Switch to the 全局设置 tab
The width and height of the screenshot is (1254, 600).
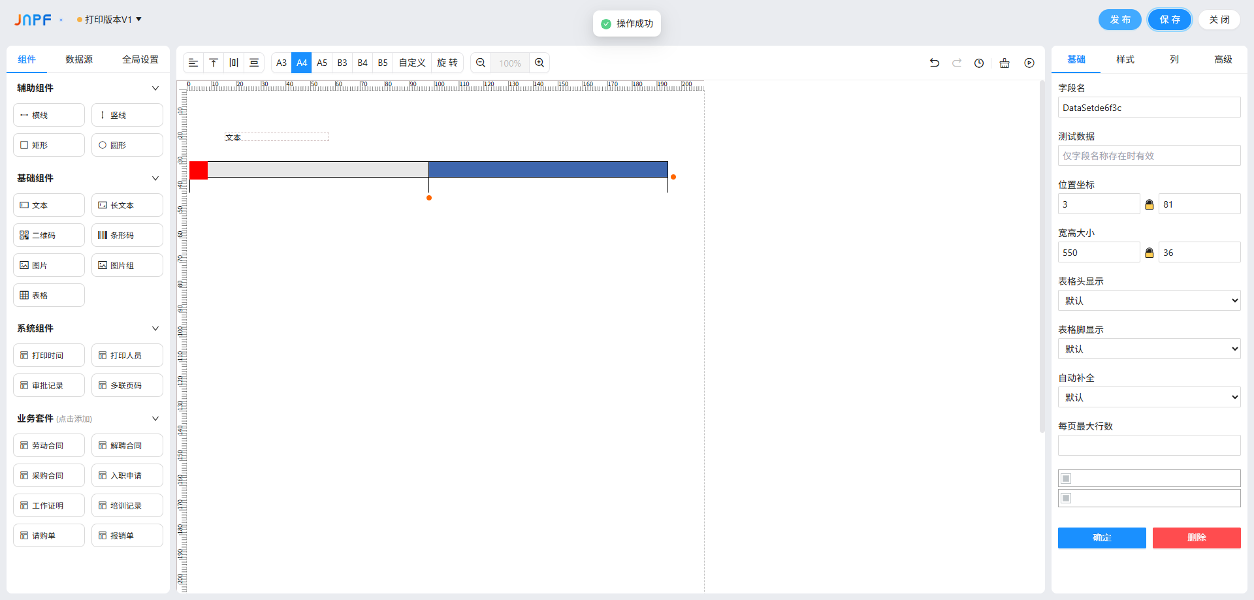[140, 59]
